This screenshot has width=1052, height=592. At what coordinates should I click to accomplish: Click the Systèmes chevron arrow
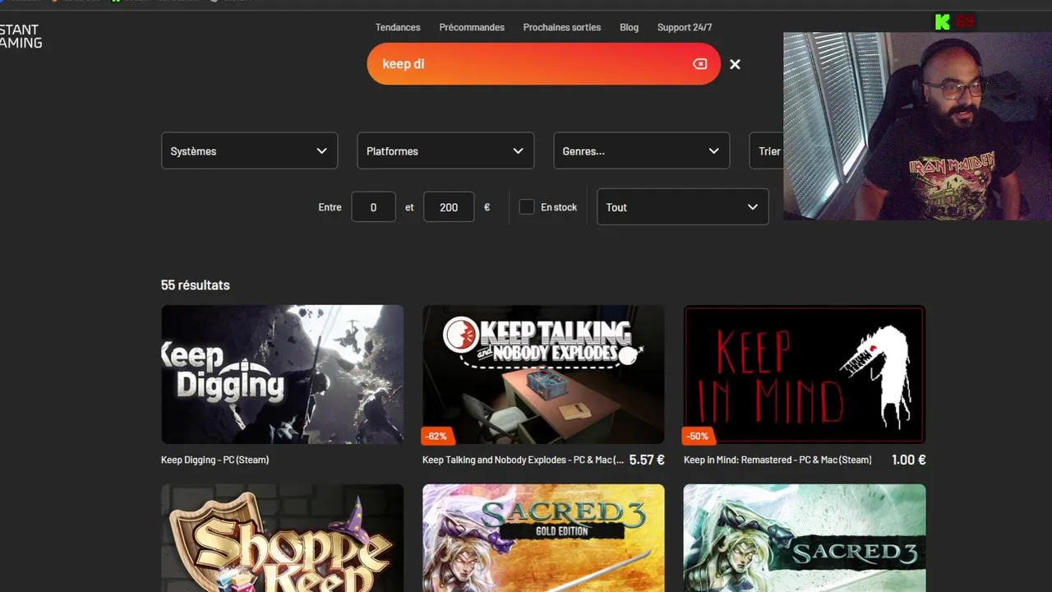[321, 151]
